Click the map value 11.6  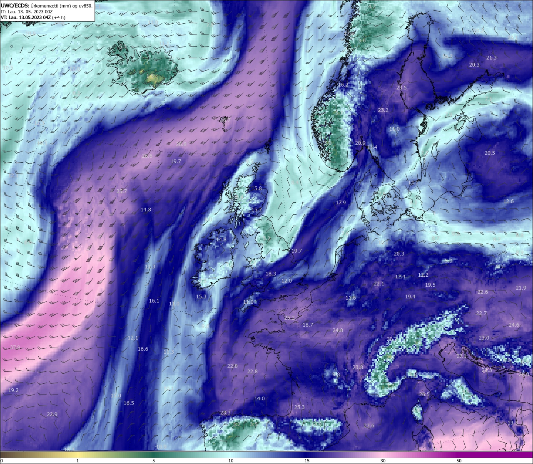coord(351,298)
